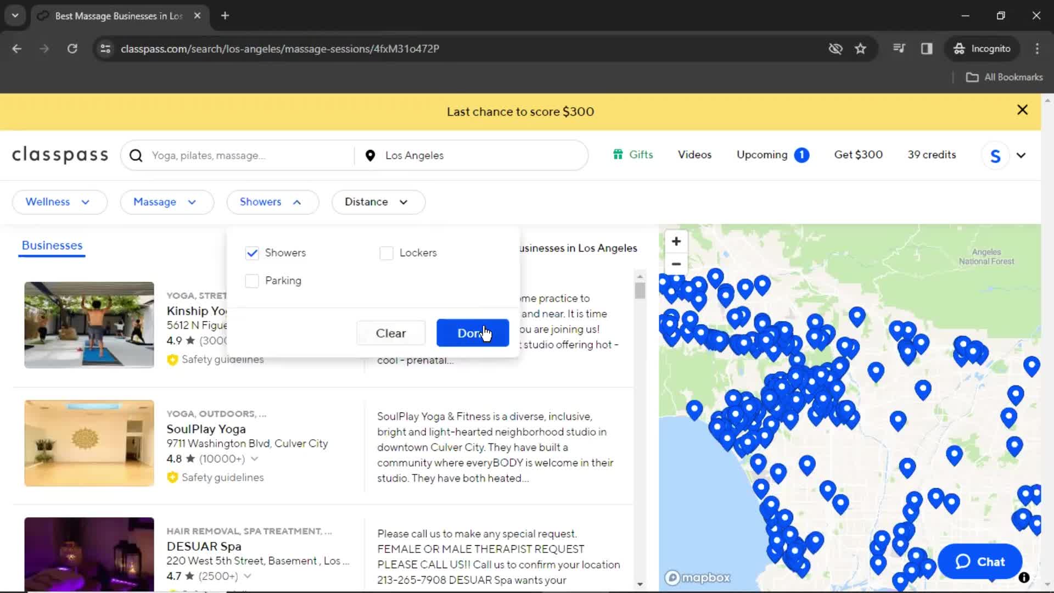Viewport: 1054px width, 593px height.
Task: Click Last chance to score $300 banner
Action: (x=520, y=111)
